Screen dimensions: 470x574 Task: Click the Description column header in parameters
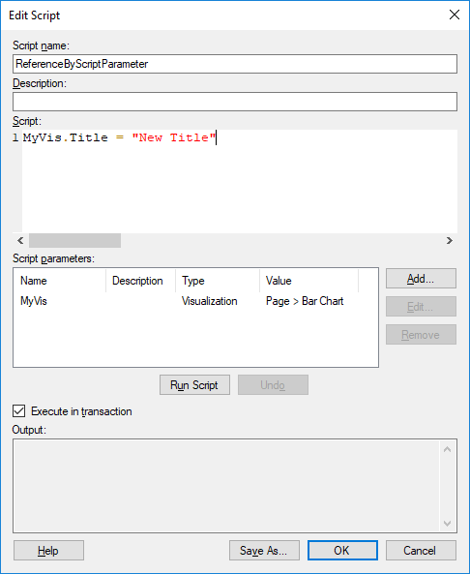[141, 281]
